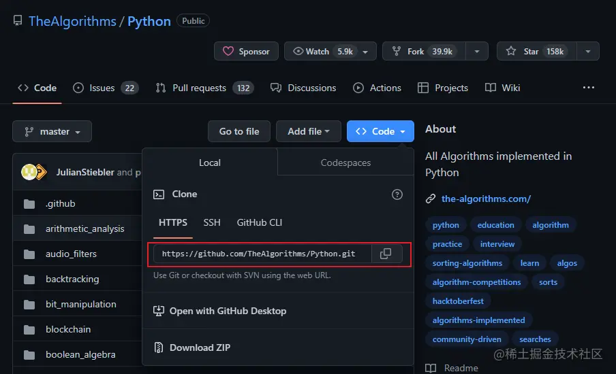Open the bit_manipulation folder
The width and height of the screenshot is (616, 374).
[81, 304]
